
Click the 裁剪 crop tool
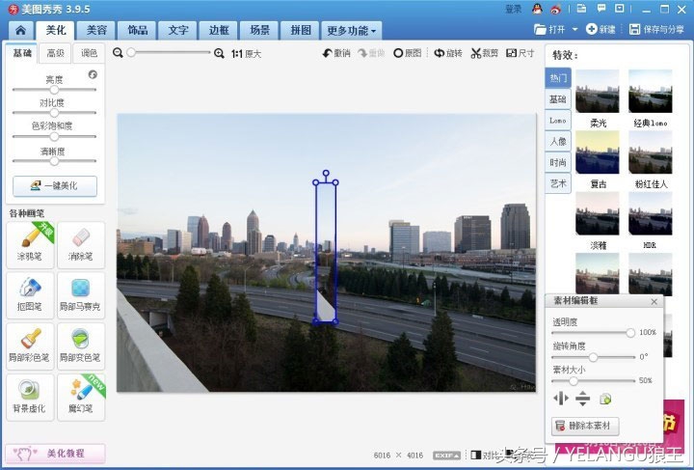click(487, 53)
